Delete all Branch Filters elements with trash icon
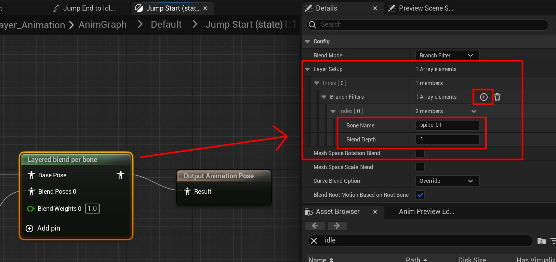Screen dimensions: 556x262 [497, 97]
